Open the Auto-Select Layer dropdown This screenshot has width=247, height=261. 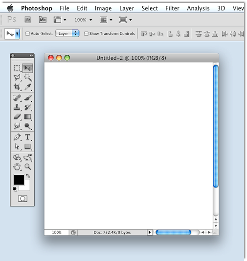click(x=67, y=33)
